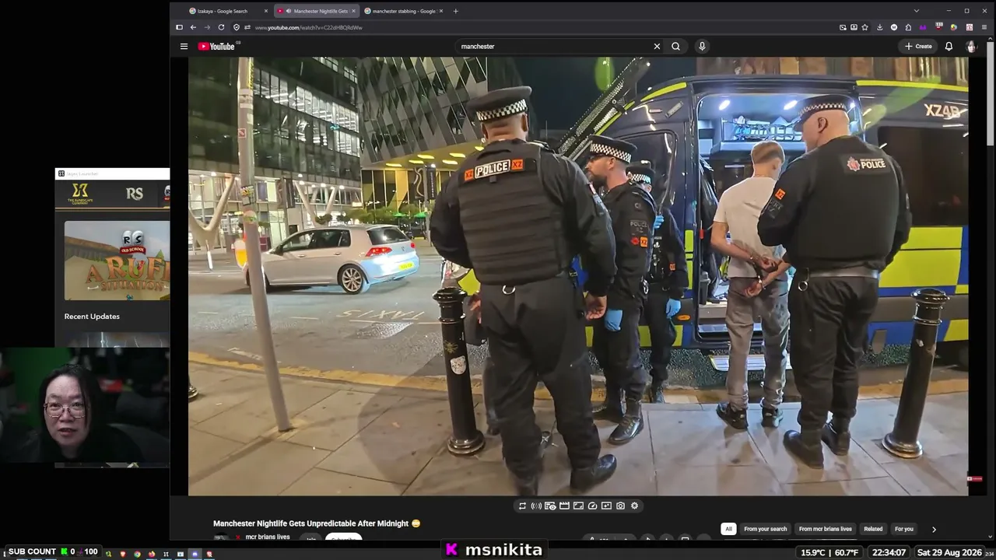The height and width of the screenshot is (560, 996).
Task: Open the browser application hamburger menu
Action: 984,27
